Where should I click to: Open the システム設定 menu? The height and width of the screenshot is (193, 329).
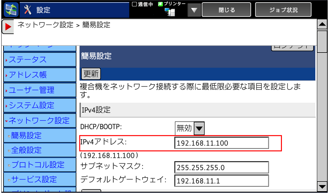[x=31, y=105]
